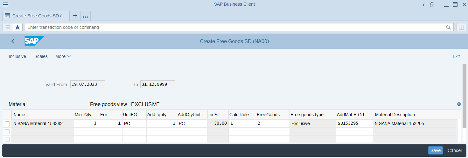
Task: Select the row checkbox for N SANA Material 153382
Action: click(x=7, y=123)
